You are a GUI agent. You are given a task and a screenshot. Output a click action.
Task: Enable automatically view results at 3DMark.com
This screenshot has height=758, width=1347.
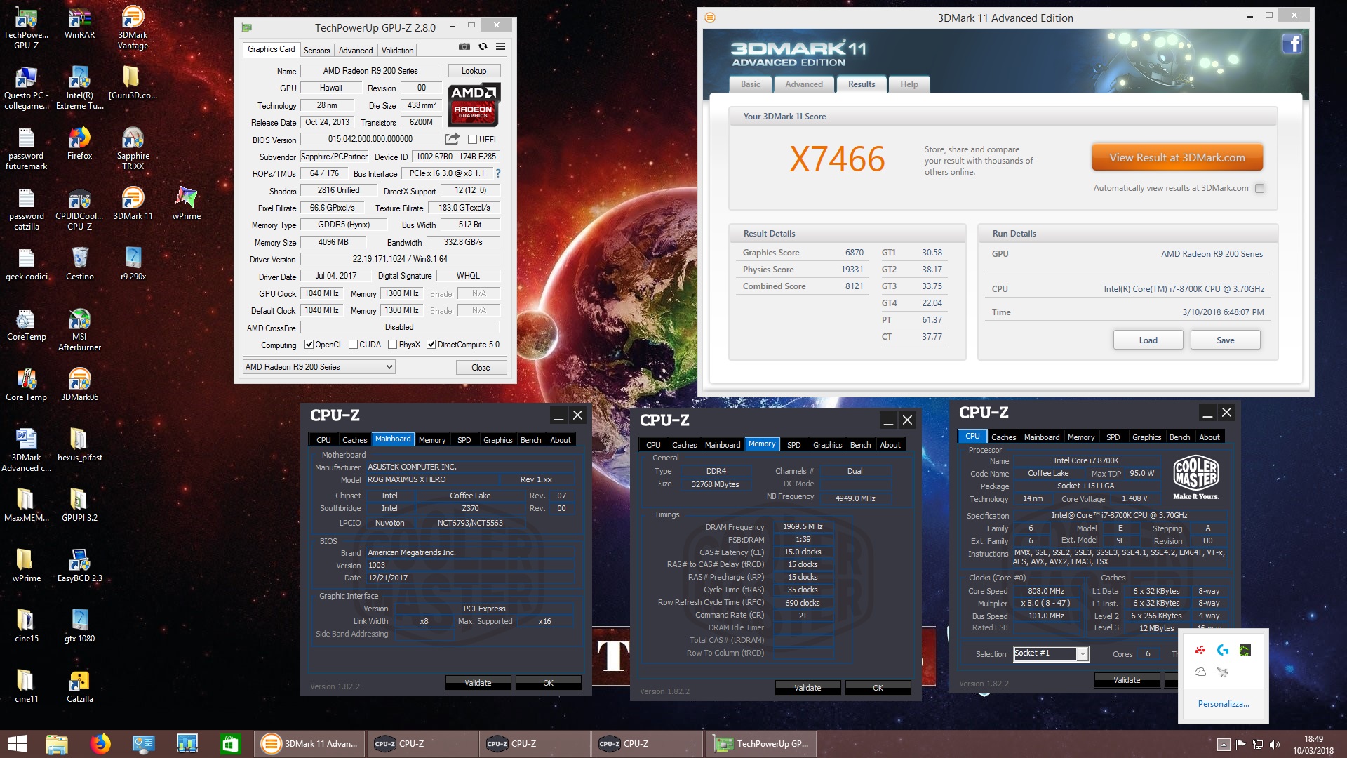tap(1260, 188)
